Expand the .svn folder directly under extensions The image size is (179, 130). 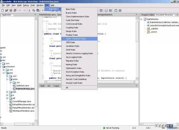click(4, 70)
